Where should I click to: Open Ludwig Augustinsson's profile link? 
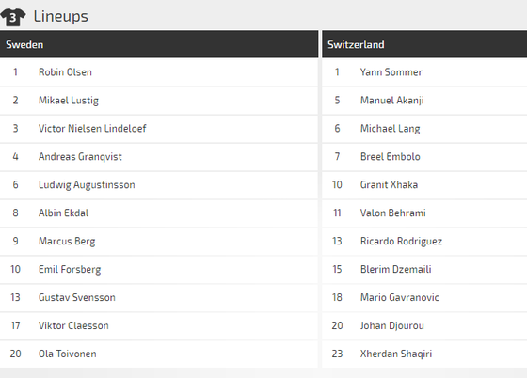pyautogui.click(x=87, y=185)
